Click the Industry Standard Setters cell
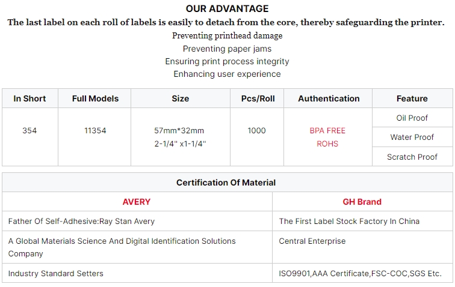This screenshot has height=287, width=455. (137, 273)
